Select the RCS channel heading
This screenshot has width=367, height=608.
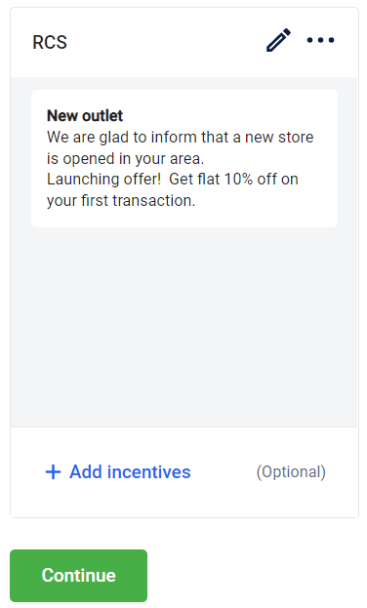click(x=50, y=42)
